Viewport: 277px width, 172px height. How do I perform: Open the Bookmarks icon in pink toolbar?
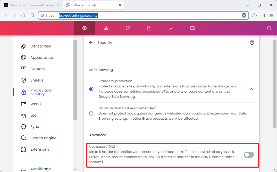149,28
